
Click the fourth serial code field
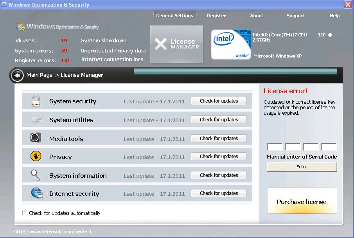click(329, 147)
